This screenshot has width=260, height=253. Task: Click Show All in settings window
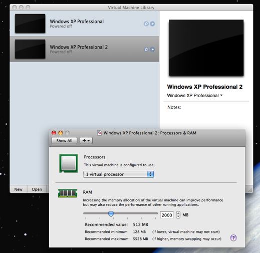click(x=64, y=141)
